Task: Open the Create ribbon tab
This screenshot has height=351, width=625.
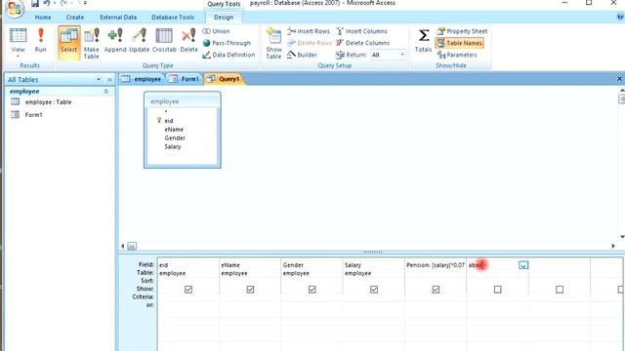Action: coord(75,18)
